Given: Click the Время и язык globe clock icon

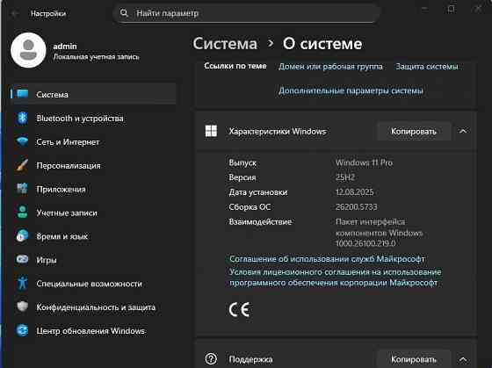Looking at the screenshot, I should [22, 236].
